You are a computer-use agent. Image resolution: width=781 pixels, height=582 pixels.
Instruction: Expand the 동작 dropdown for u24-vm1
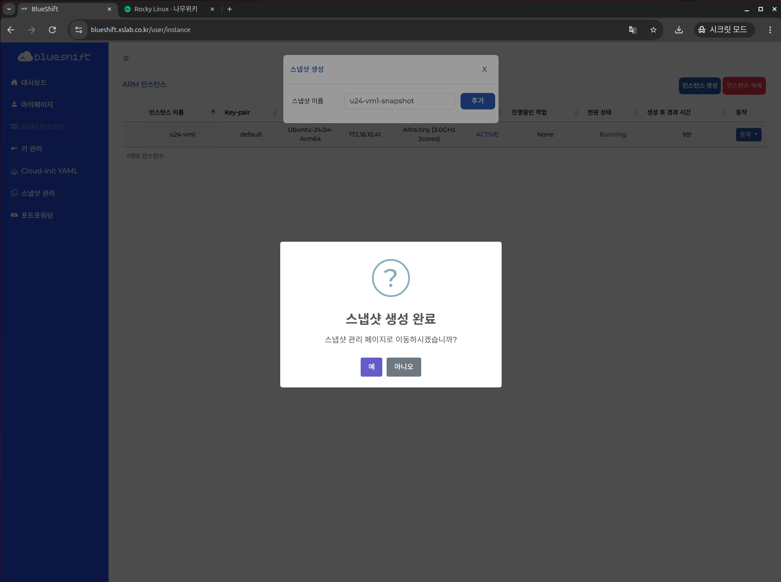pyautogui.click(x=748, y=134)
